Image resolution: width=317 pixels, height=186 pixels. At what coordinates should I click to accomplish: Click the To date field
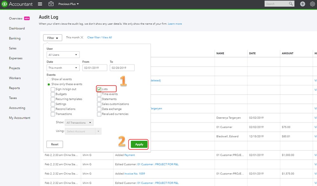pyautogui.click(x=122, y=68)
